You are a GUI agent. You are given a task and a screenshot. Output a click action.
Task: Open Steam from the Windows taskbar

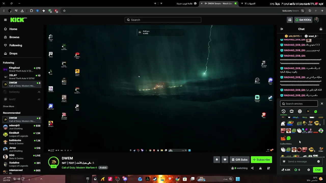pyautogui.click(x=155, y=179)
